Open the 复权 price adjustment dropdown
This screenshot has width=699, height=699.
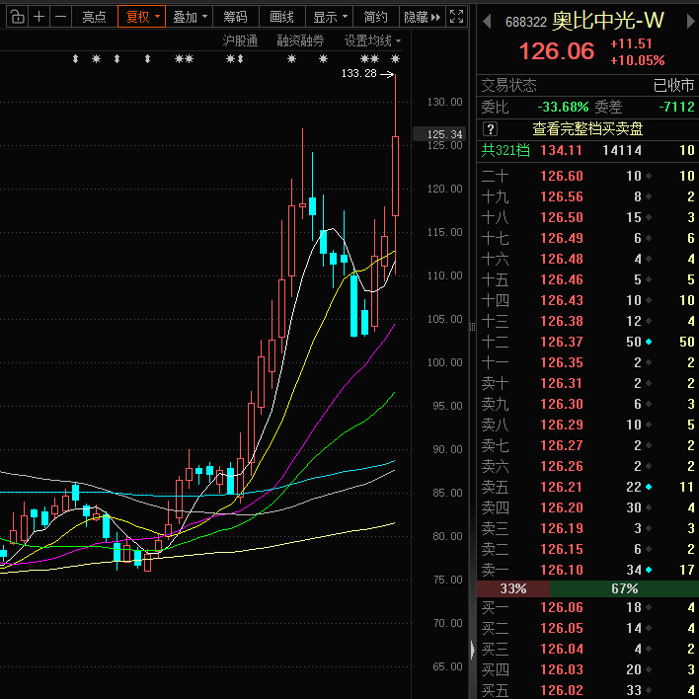pyautogui.click(x=142, y=17)
